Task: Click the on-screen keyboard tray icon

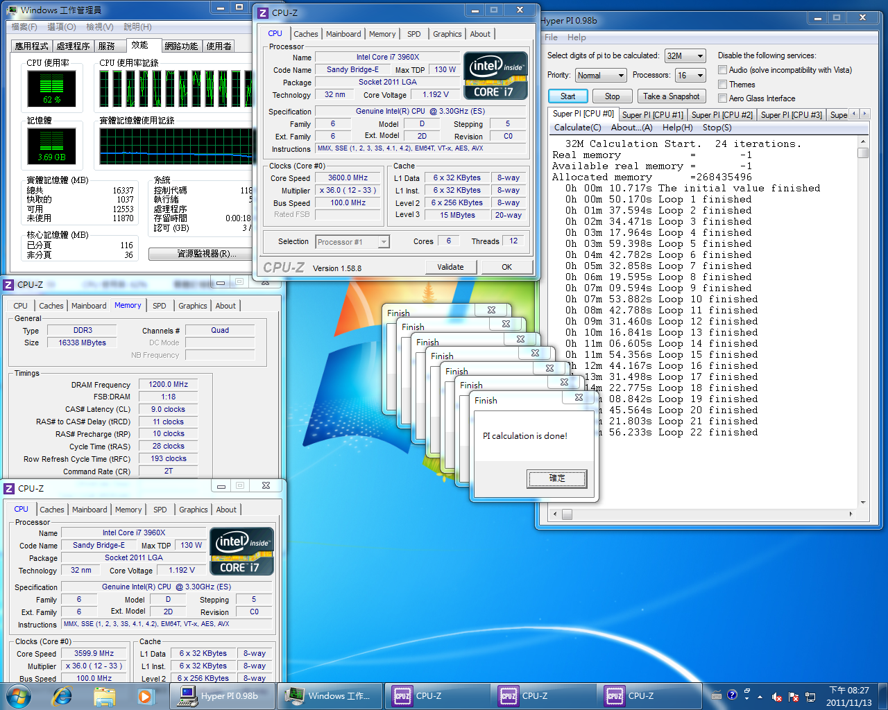Action: point(717,695)
